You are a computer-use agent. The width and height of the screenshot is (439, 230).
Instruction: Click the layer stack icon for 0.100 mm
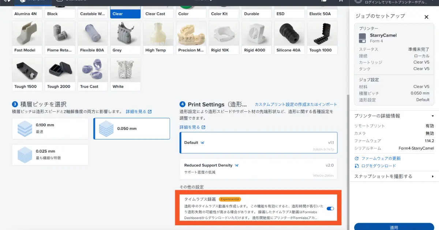click(25, 129)
